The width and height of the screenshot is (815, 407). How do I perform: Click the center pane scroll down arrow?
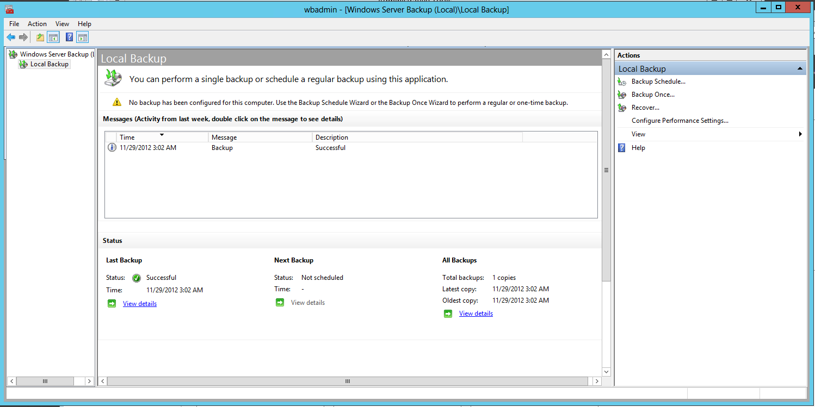click(607, 372)
